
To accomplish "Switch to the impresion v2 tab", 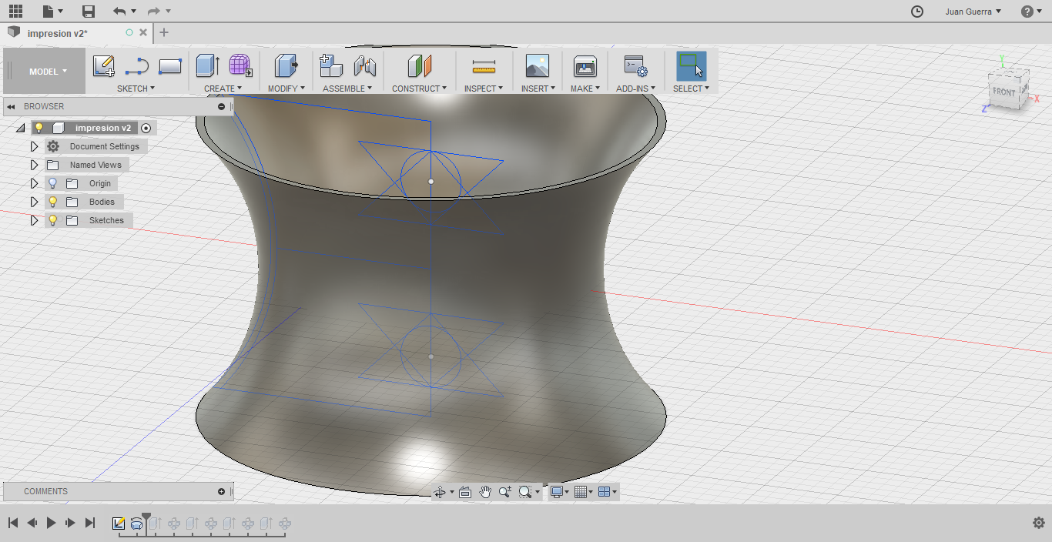I will [58, 33].
